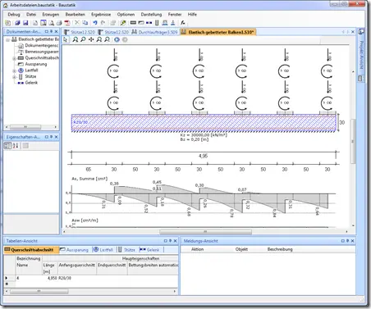Switch to Durchlaufträger3.S09 document tab

154,32
